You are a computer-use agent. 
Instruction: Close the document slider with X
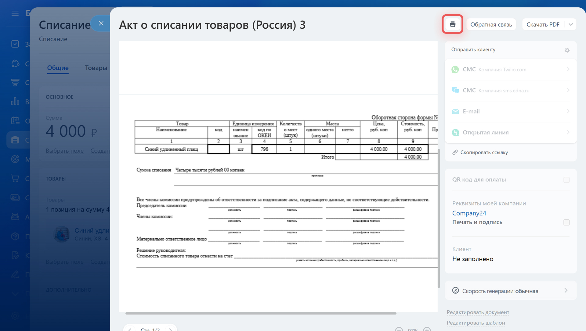coord(101,23)
